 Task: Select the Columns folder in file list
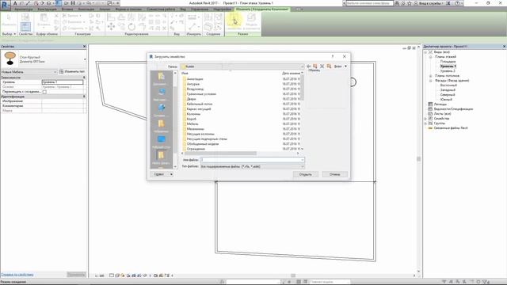click(193, 114)
